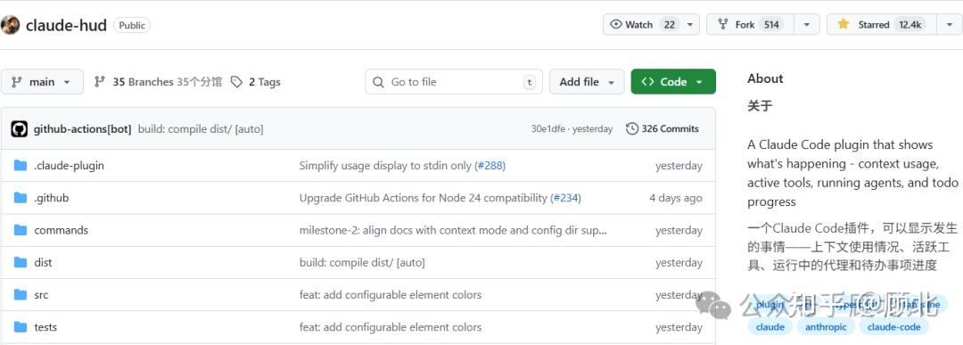963x345 pixels.
Task: Open the Add file dropdown
Action: click(x=587, y=82)
